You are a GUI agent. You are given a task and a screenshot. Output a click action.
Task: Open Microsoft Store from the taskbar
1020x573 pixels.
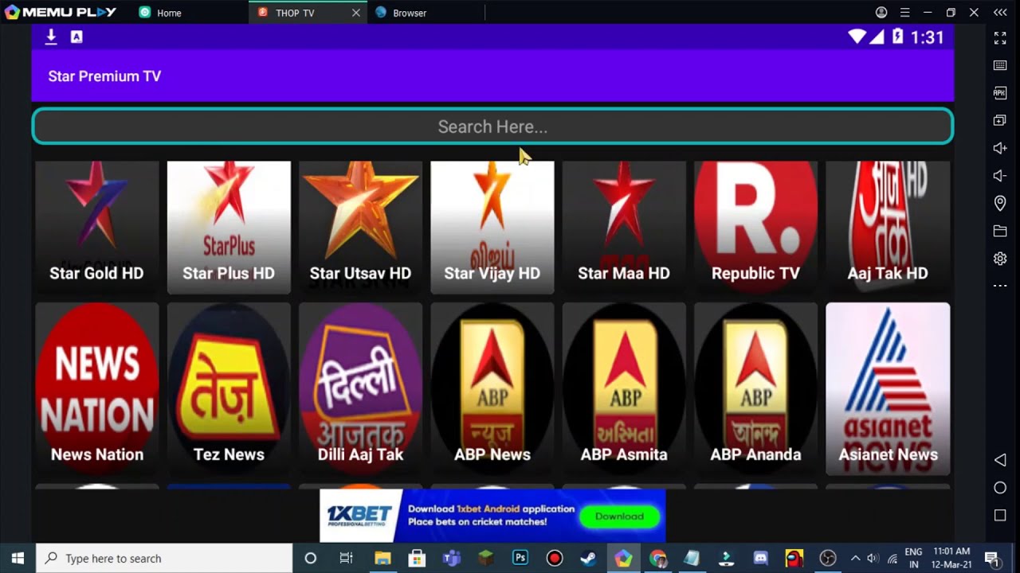pyautogui.click(x=417, y=558)
